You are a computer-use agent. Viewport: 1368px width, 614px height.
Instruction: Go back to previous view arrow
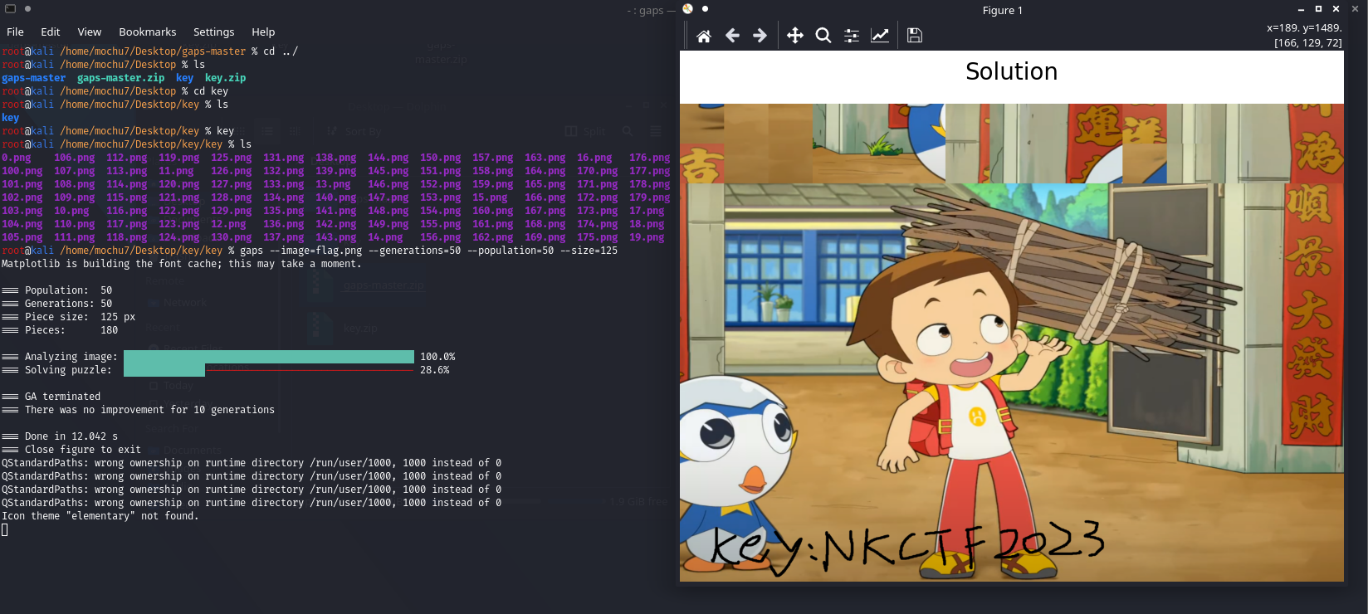732,36
